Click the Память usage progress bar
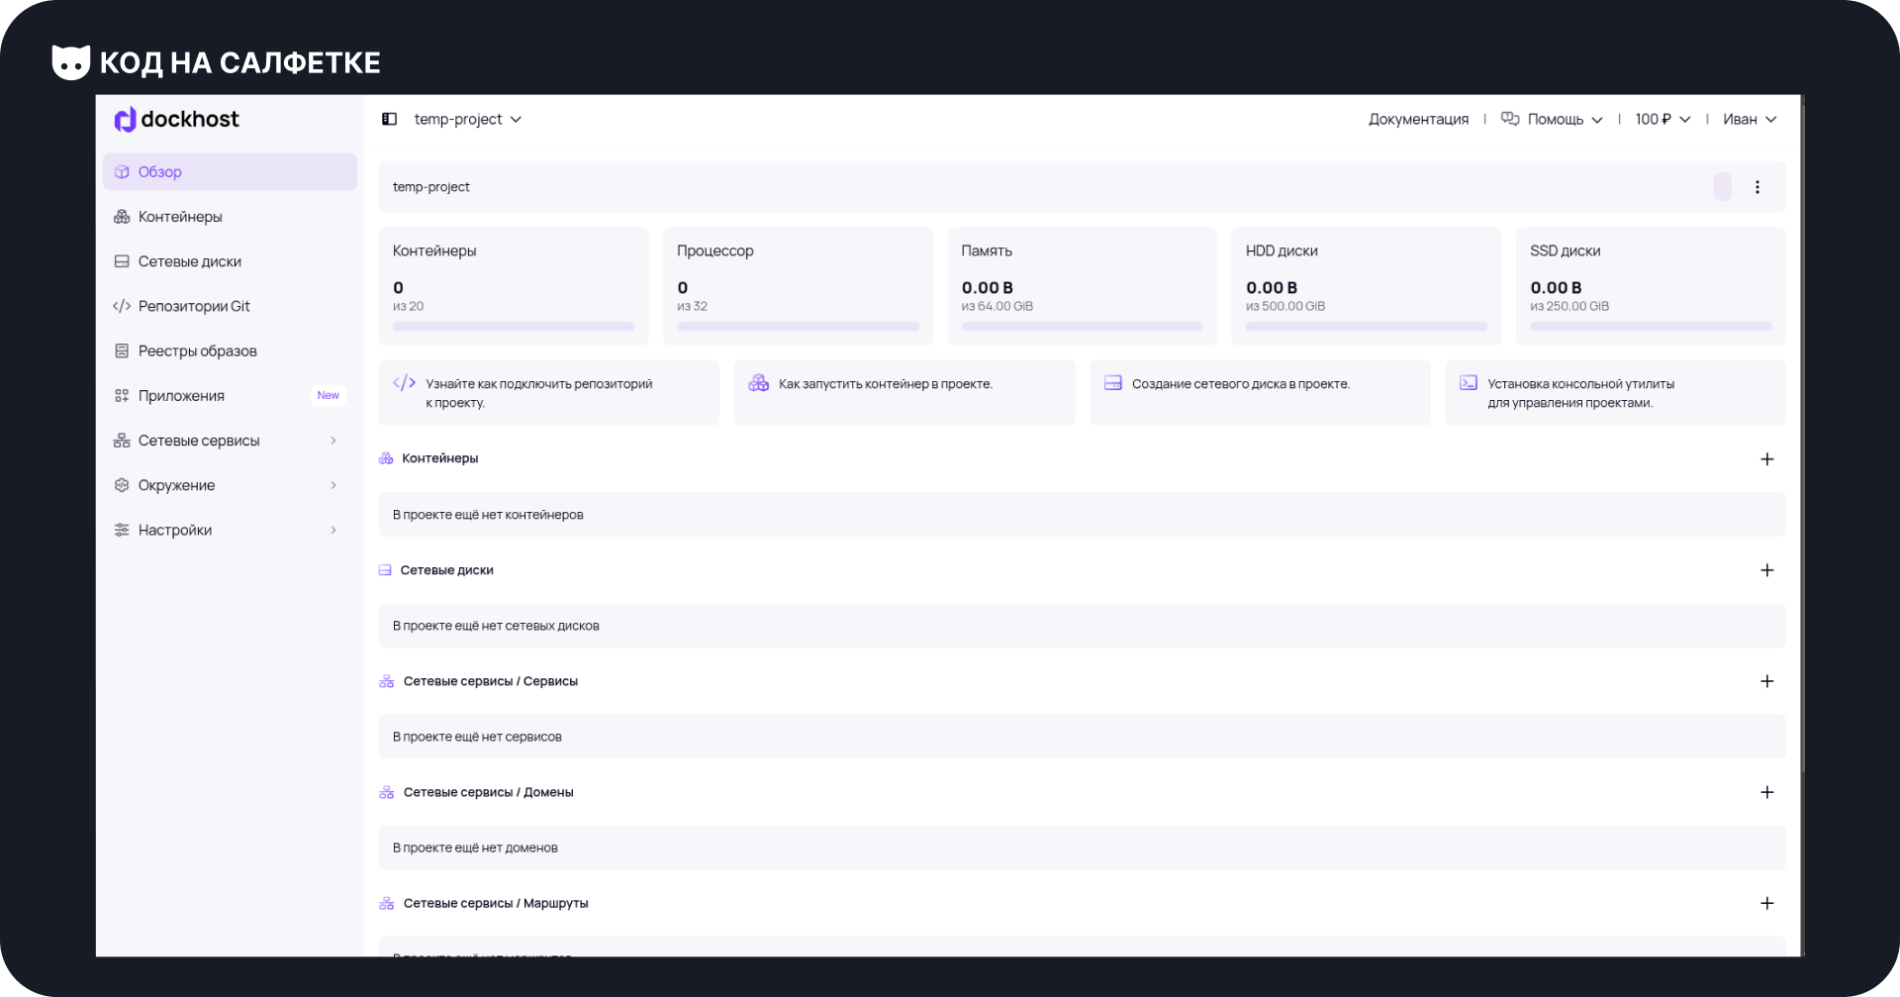1900x997 pixels. click(x=1082, y=327)
